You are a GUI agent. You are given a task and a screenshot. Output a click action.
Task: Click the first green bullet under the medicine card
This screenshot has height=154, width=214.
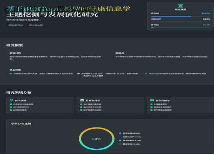(11, 104)
